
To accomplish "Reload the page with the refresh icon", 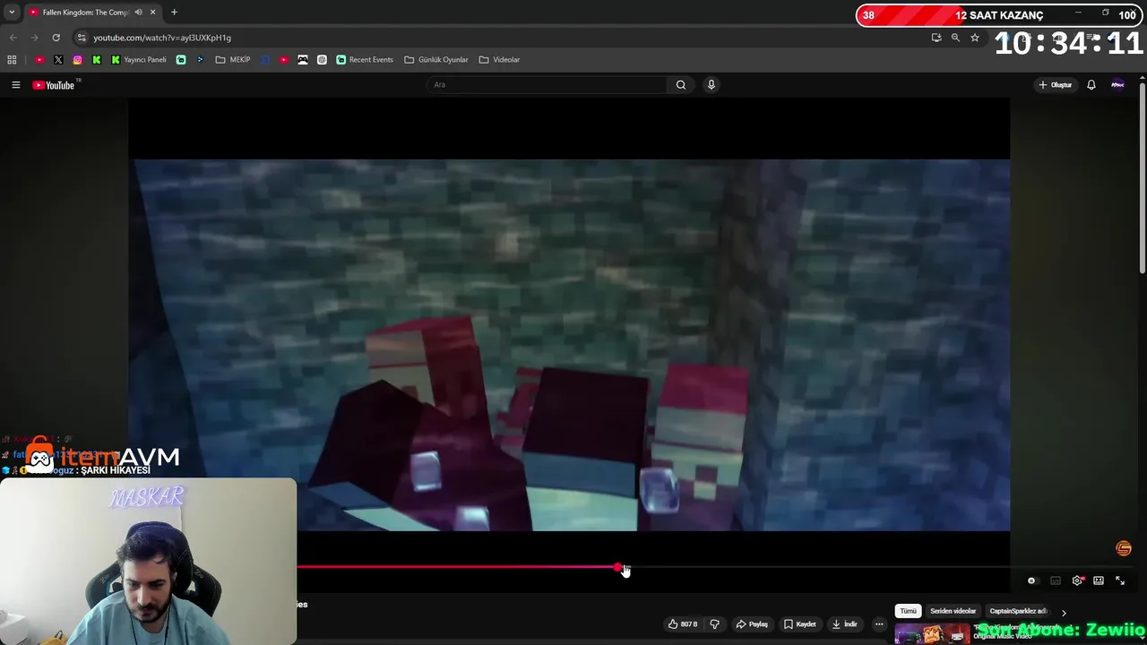I will point(56,38).
